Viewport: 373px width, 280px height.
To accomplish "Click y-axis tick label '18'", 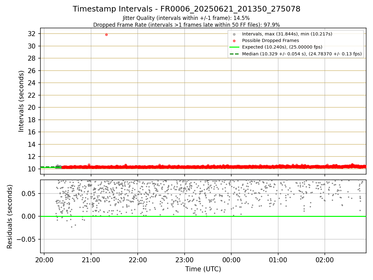I will (x=32, y=120).
